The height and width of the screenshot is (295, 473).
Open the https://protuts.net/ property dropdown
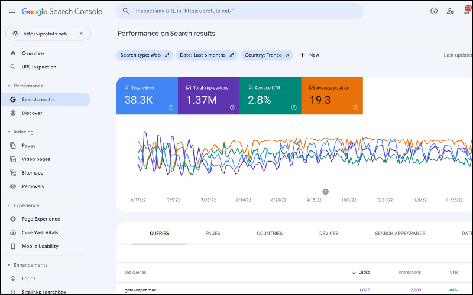(x=48, y=34)
